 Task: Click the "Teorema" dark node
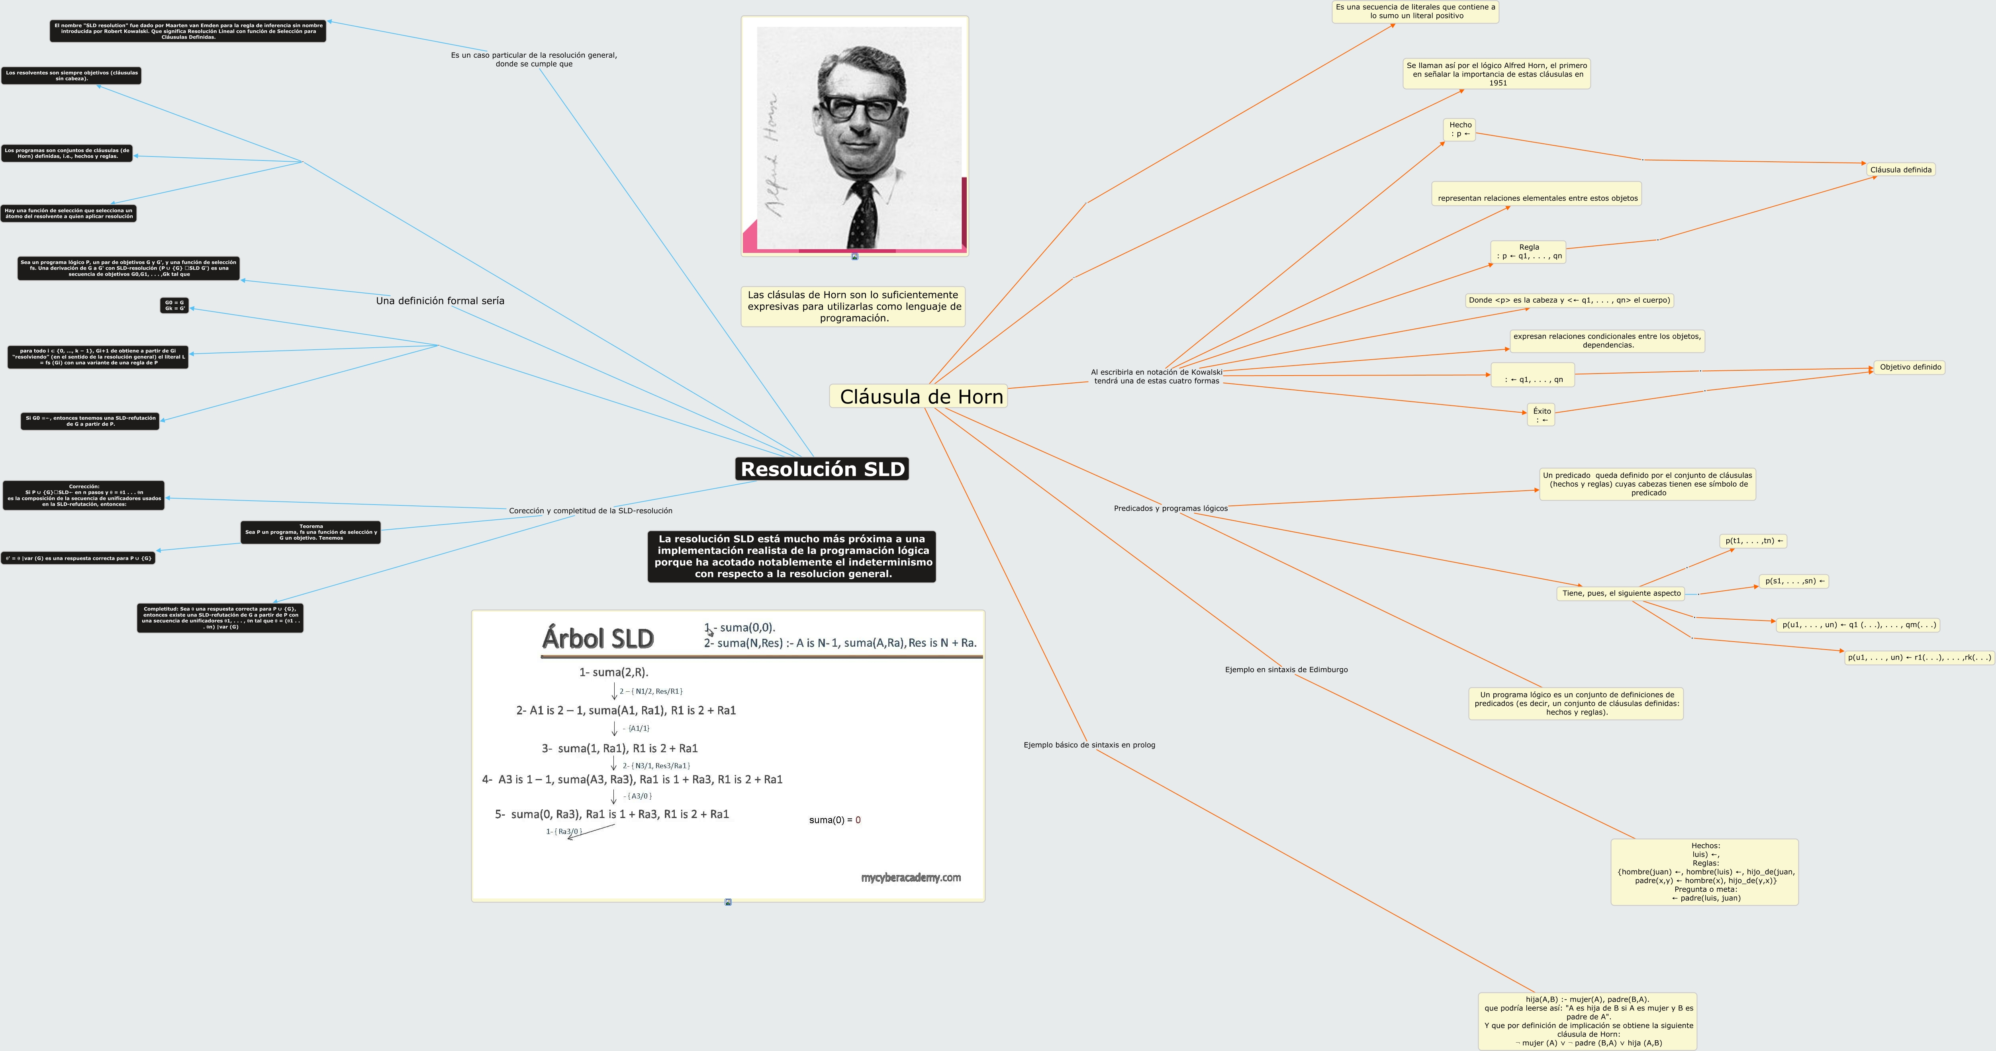pos(311,532)
